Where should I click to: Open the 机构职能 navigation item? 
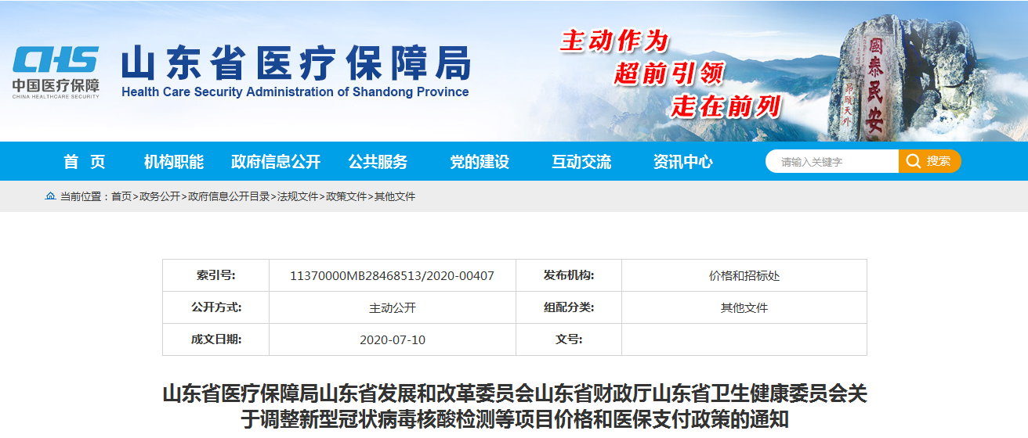click(174, 162)
